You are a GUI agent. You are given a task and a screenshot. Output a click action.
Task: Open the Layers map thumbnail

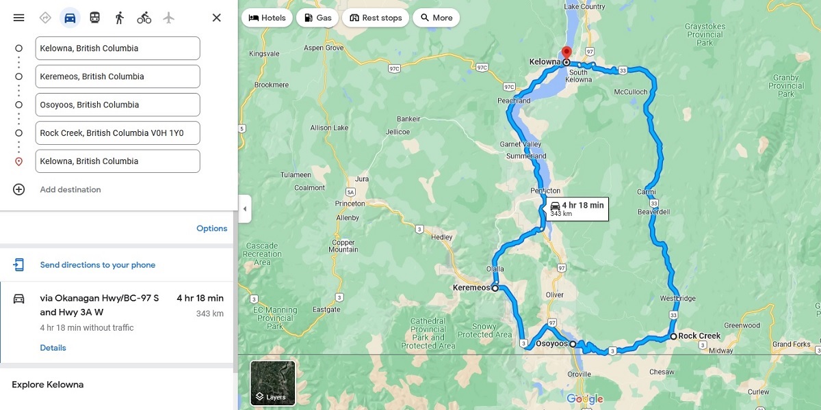click(x=273, y=383)
